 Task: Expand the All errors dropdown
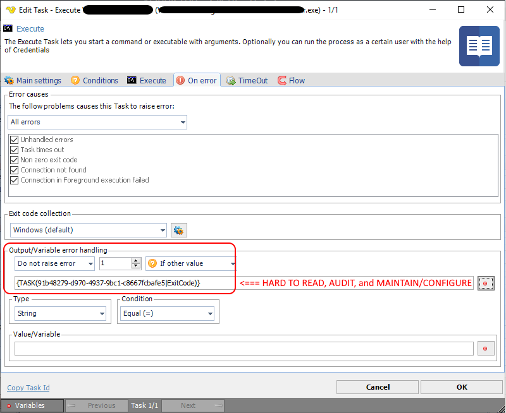[97, 122]
